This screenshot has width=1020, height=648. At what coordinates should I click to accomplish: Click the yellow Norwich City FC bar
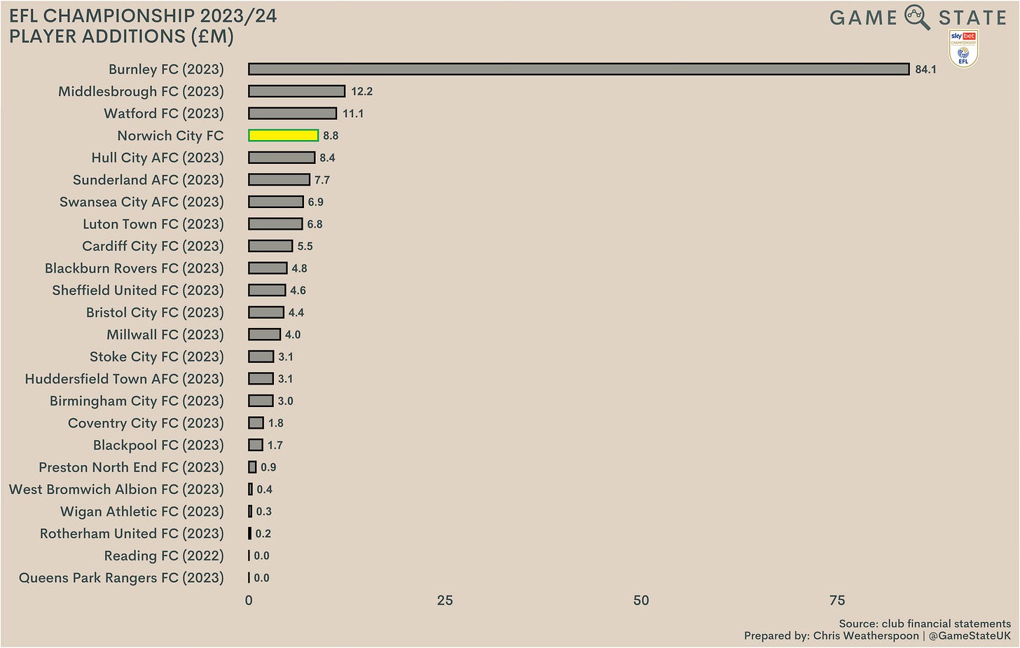(x=284, y=135)
